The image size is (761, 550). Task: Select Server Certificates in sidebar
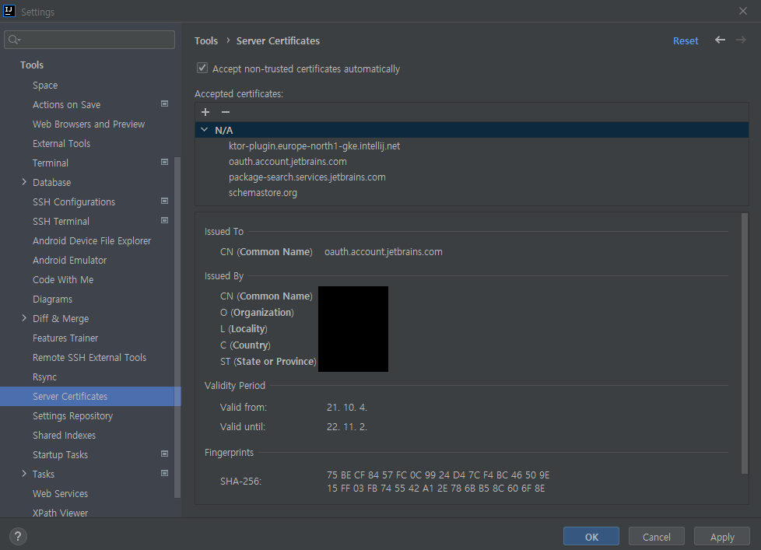[90, 396]
